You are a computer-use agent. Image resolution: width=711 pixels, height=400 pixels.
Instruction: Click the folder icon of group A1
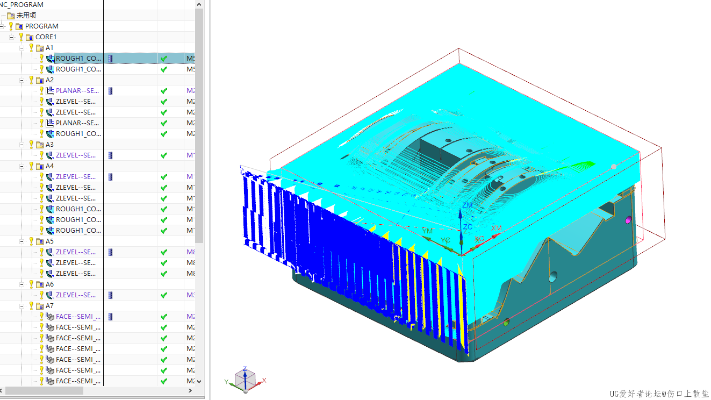pos(40,48)
